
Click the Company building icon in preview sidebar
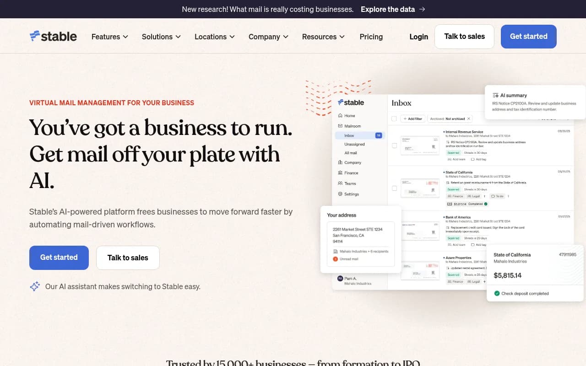click(x=340, y=162)
